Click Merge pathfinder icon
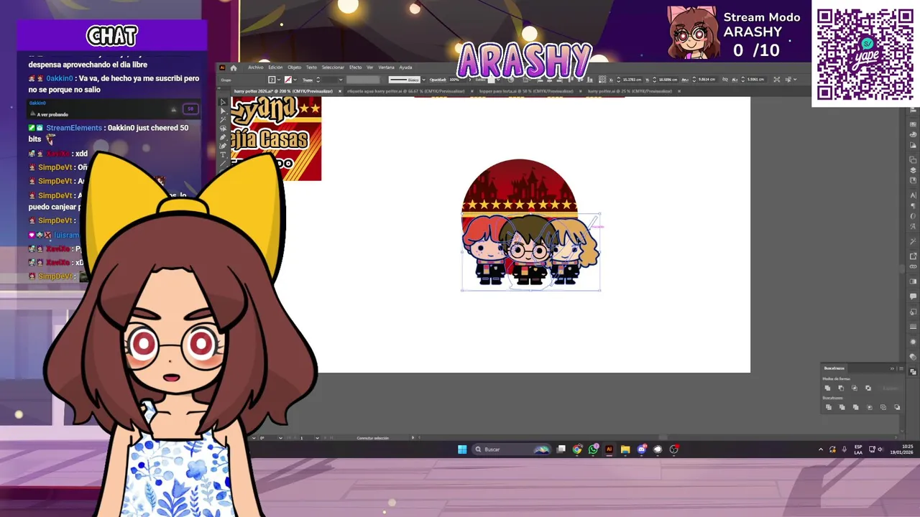The width and height of the screenshot is (920, 517). click(x=856, y=407)
